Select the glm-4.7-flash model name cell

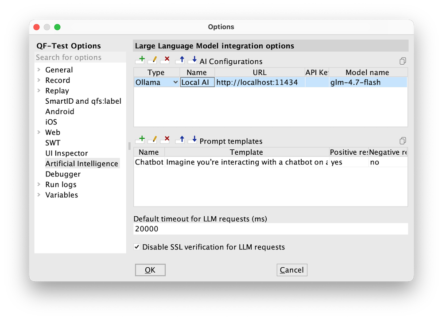point(367,82)
